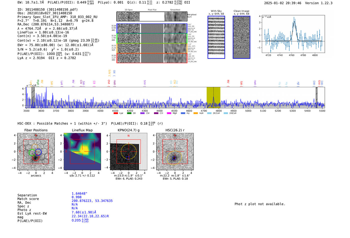Click the timestamp '2025-01-02 20:39:46'
The width and height of the screenshot is (350, 238).
point(282,3)
